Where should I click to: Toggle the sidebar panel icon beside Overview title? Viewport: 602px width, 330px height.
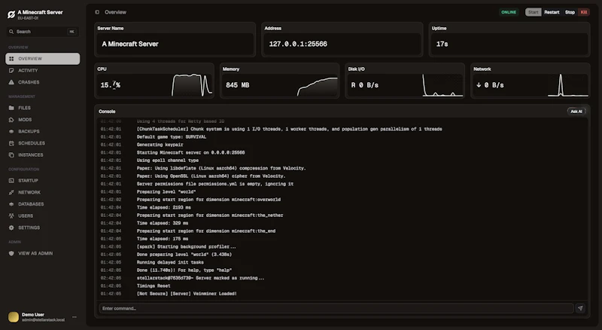tap(97, 12)
